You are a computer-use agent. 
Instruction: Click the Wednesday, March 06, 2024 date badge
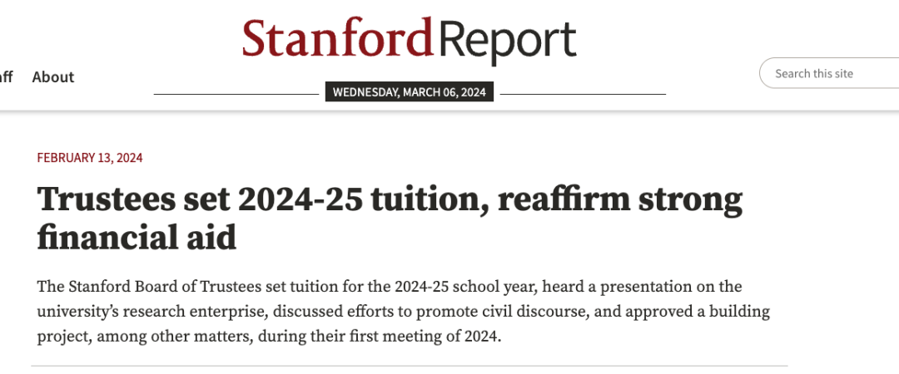[410, 92]
